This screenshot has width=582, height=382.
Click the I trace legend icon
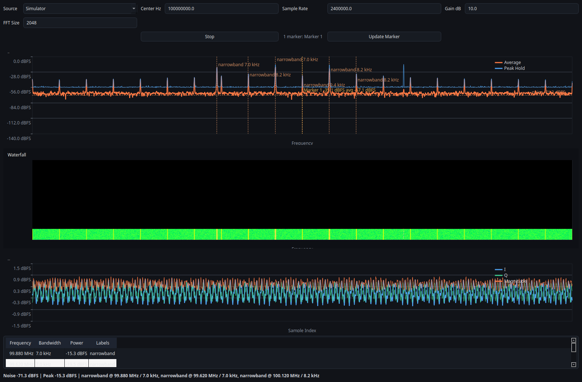pyautogui.click(x=498, y=269)
